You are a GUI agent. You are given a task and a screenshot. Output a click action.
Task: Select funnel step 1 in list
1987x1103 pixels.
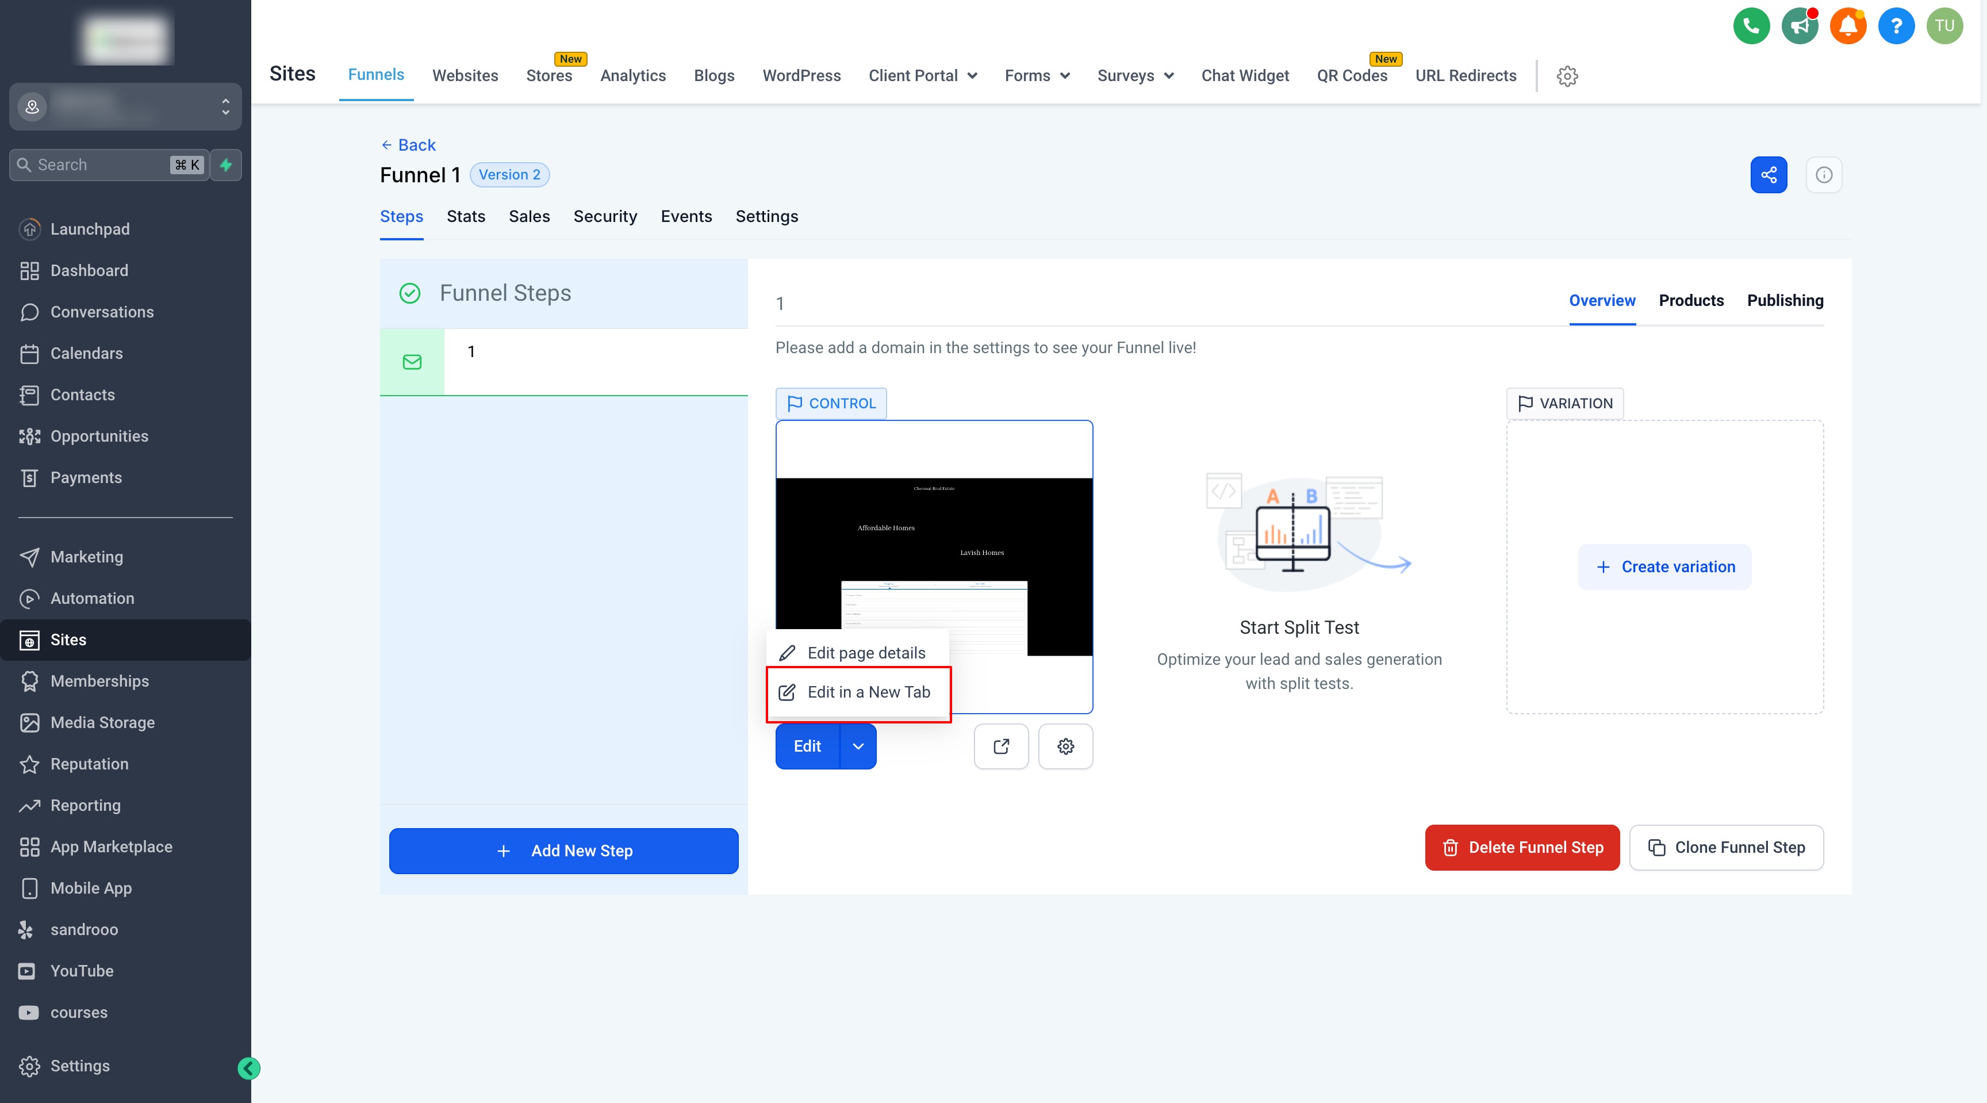point(563,362)
